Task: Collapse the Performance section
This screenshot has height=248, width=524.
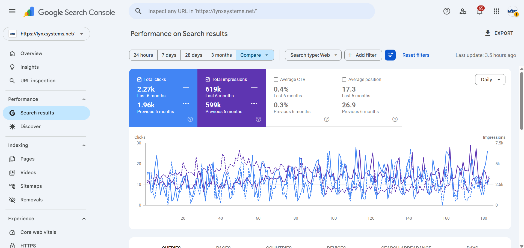Action: pos(84,99)
